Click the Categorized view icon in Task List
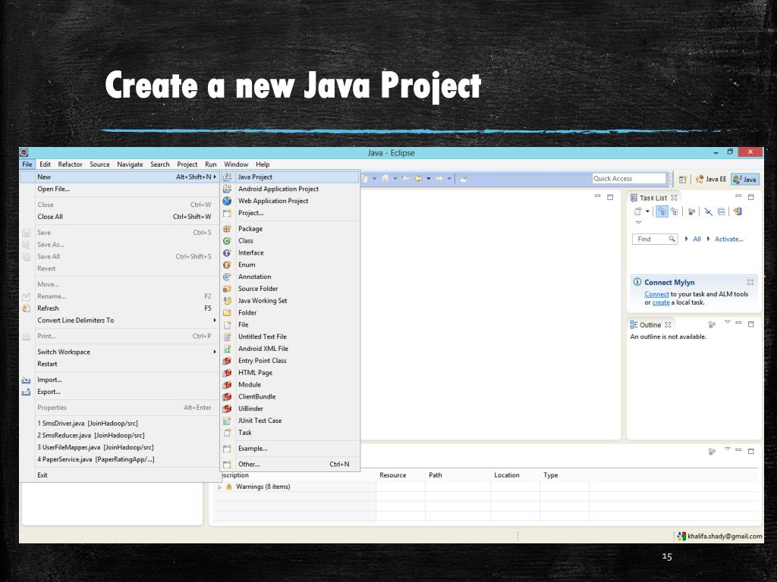777x582 pixels. point(661,212)
